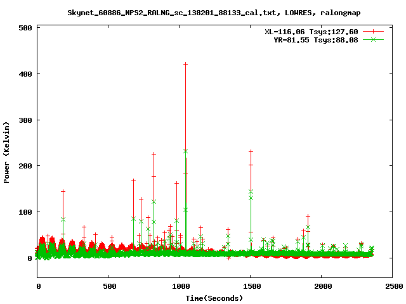The image size is (406, 304).
Task: Click the 2500 x-axis tick label
Action: tap(394, 286)
